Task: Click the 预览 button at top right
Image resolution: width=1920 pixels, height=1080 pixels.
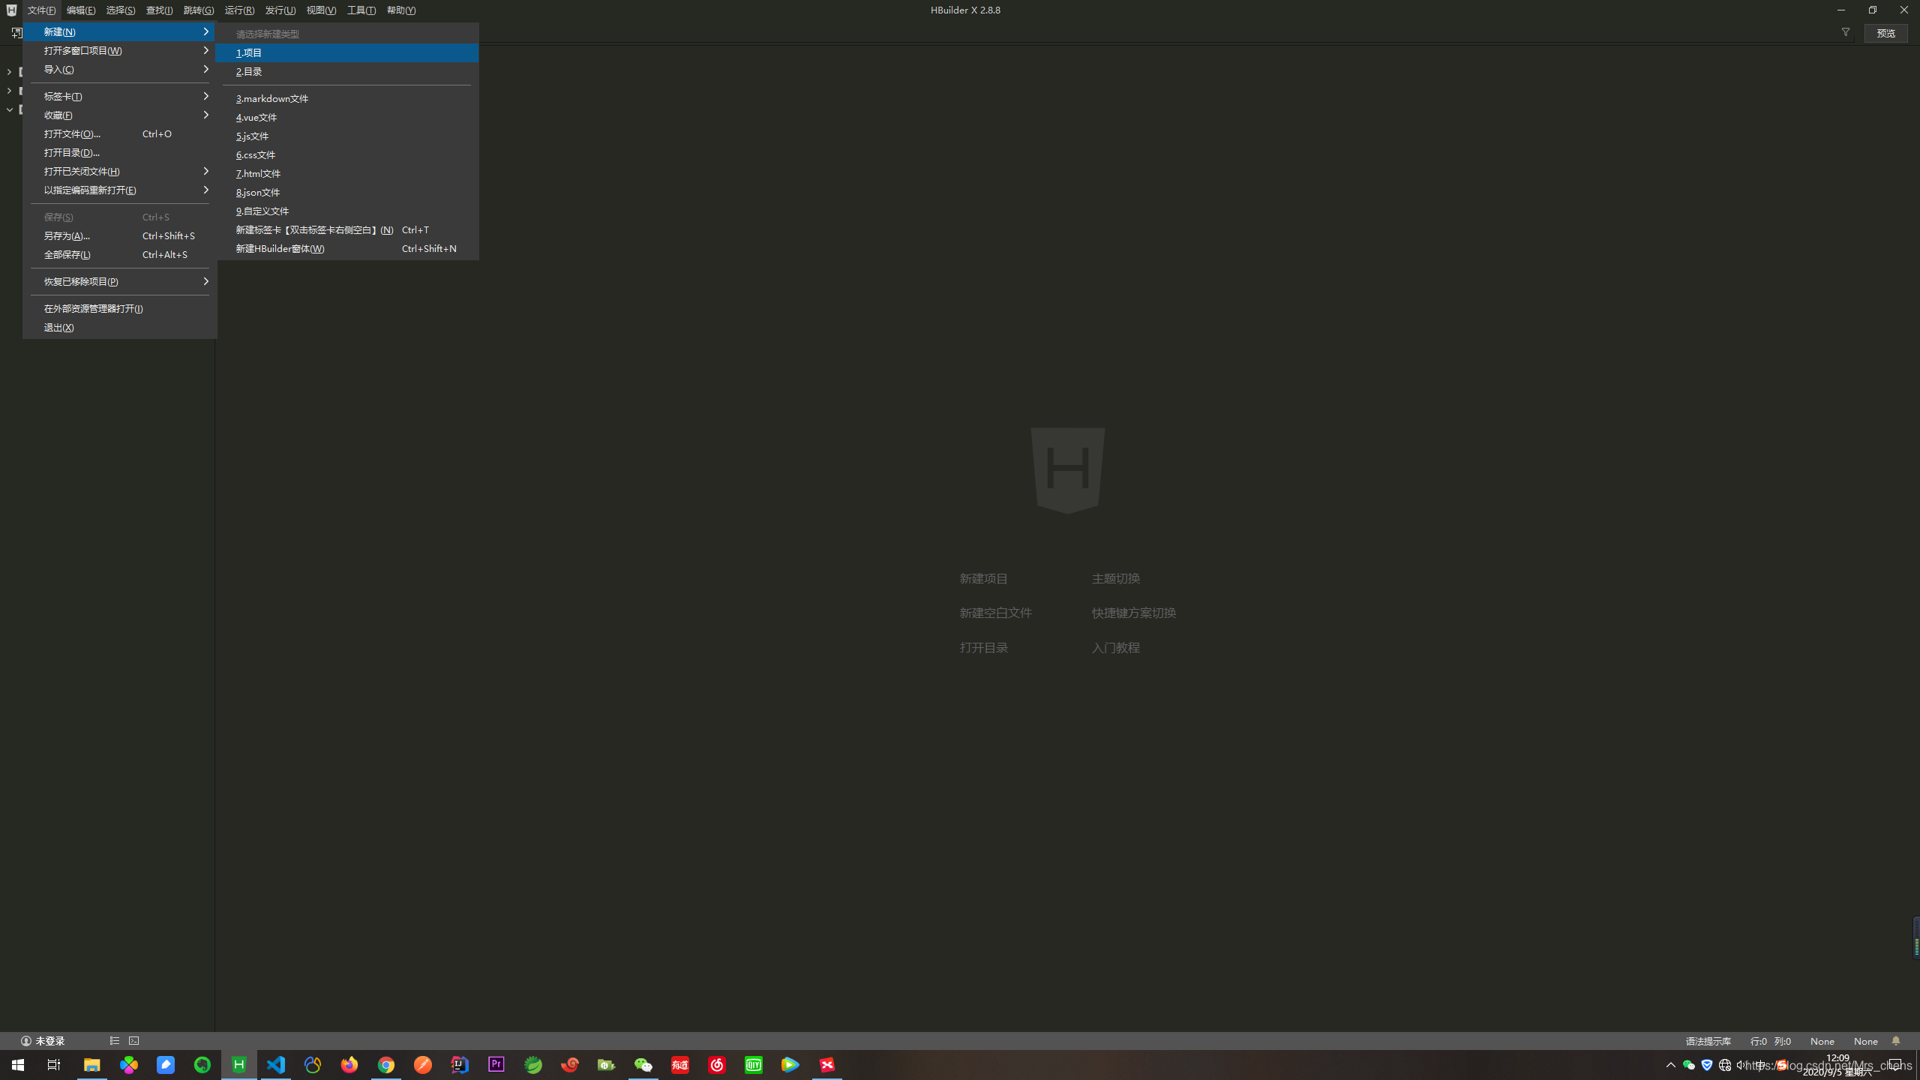Action: [x=1885, y=33]
